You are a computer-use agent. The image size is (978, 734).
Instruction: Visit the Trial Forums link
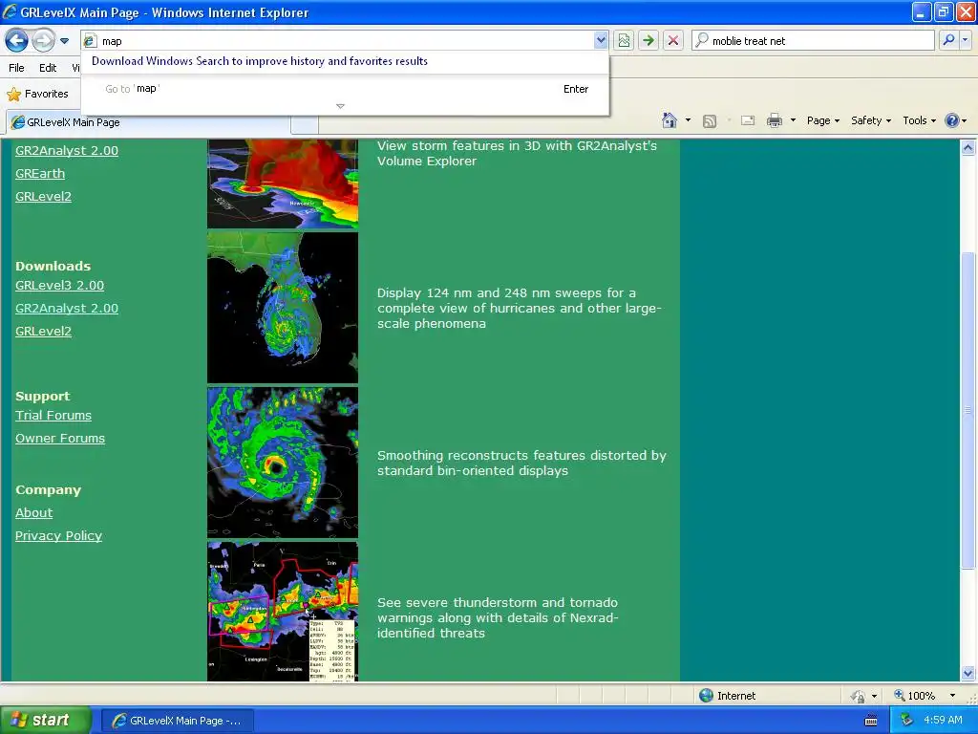pyautogui.click(x=53, y=416)
